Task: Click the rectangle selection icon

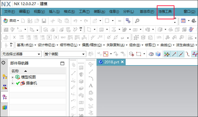Action: point(139,54)
